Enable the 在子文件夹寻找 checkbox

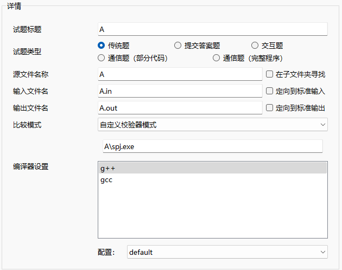click(x=269, y=74)
